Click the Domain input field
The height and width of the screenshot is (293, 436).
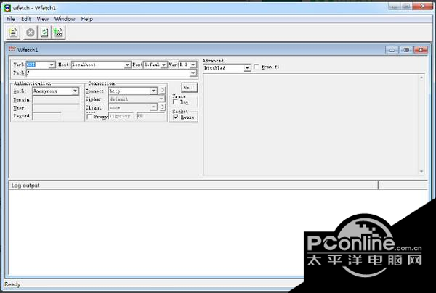point(56,100)
